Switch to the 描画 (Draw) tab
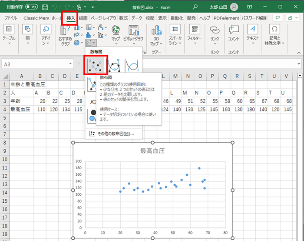The height and width of the screenshot is (241, 304). tap(83, 18)
